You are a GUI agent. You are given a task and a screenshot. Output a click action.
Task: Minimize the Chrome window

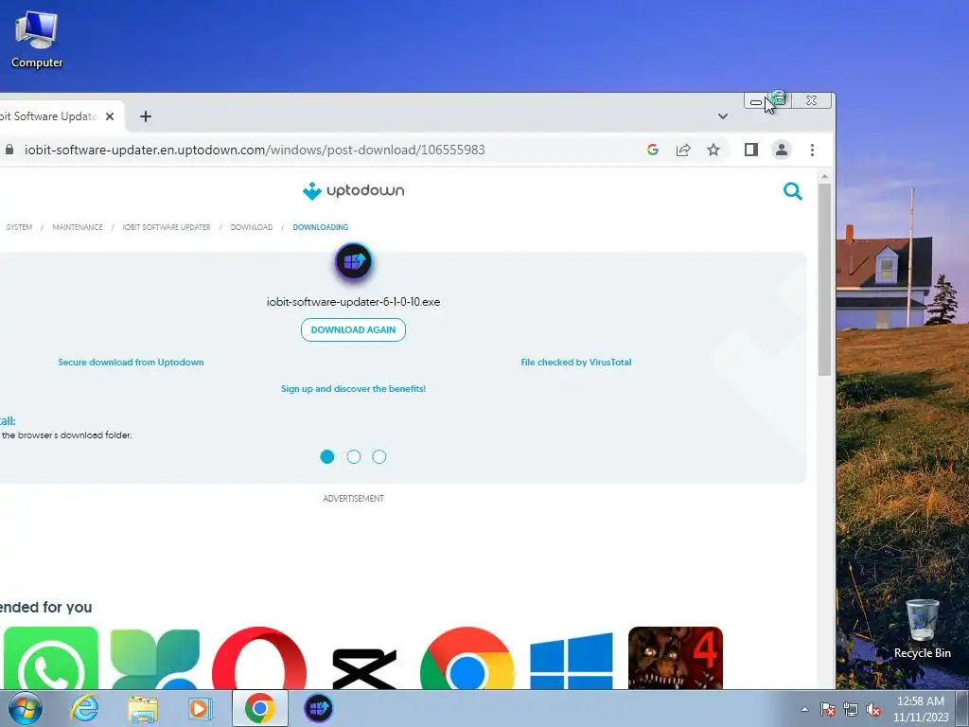(x=756, y=100)
